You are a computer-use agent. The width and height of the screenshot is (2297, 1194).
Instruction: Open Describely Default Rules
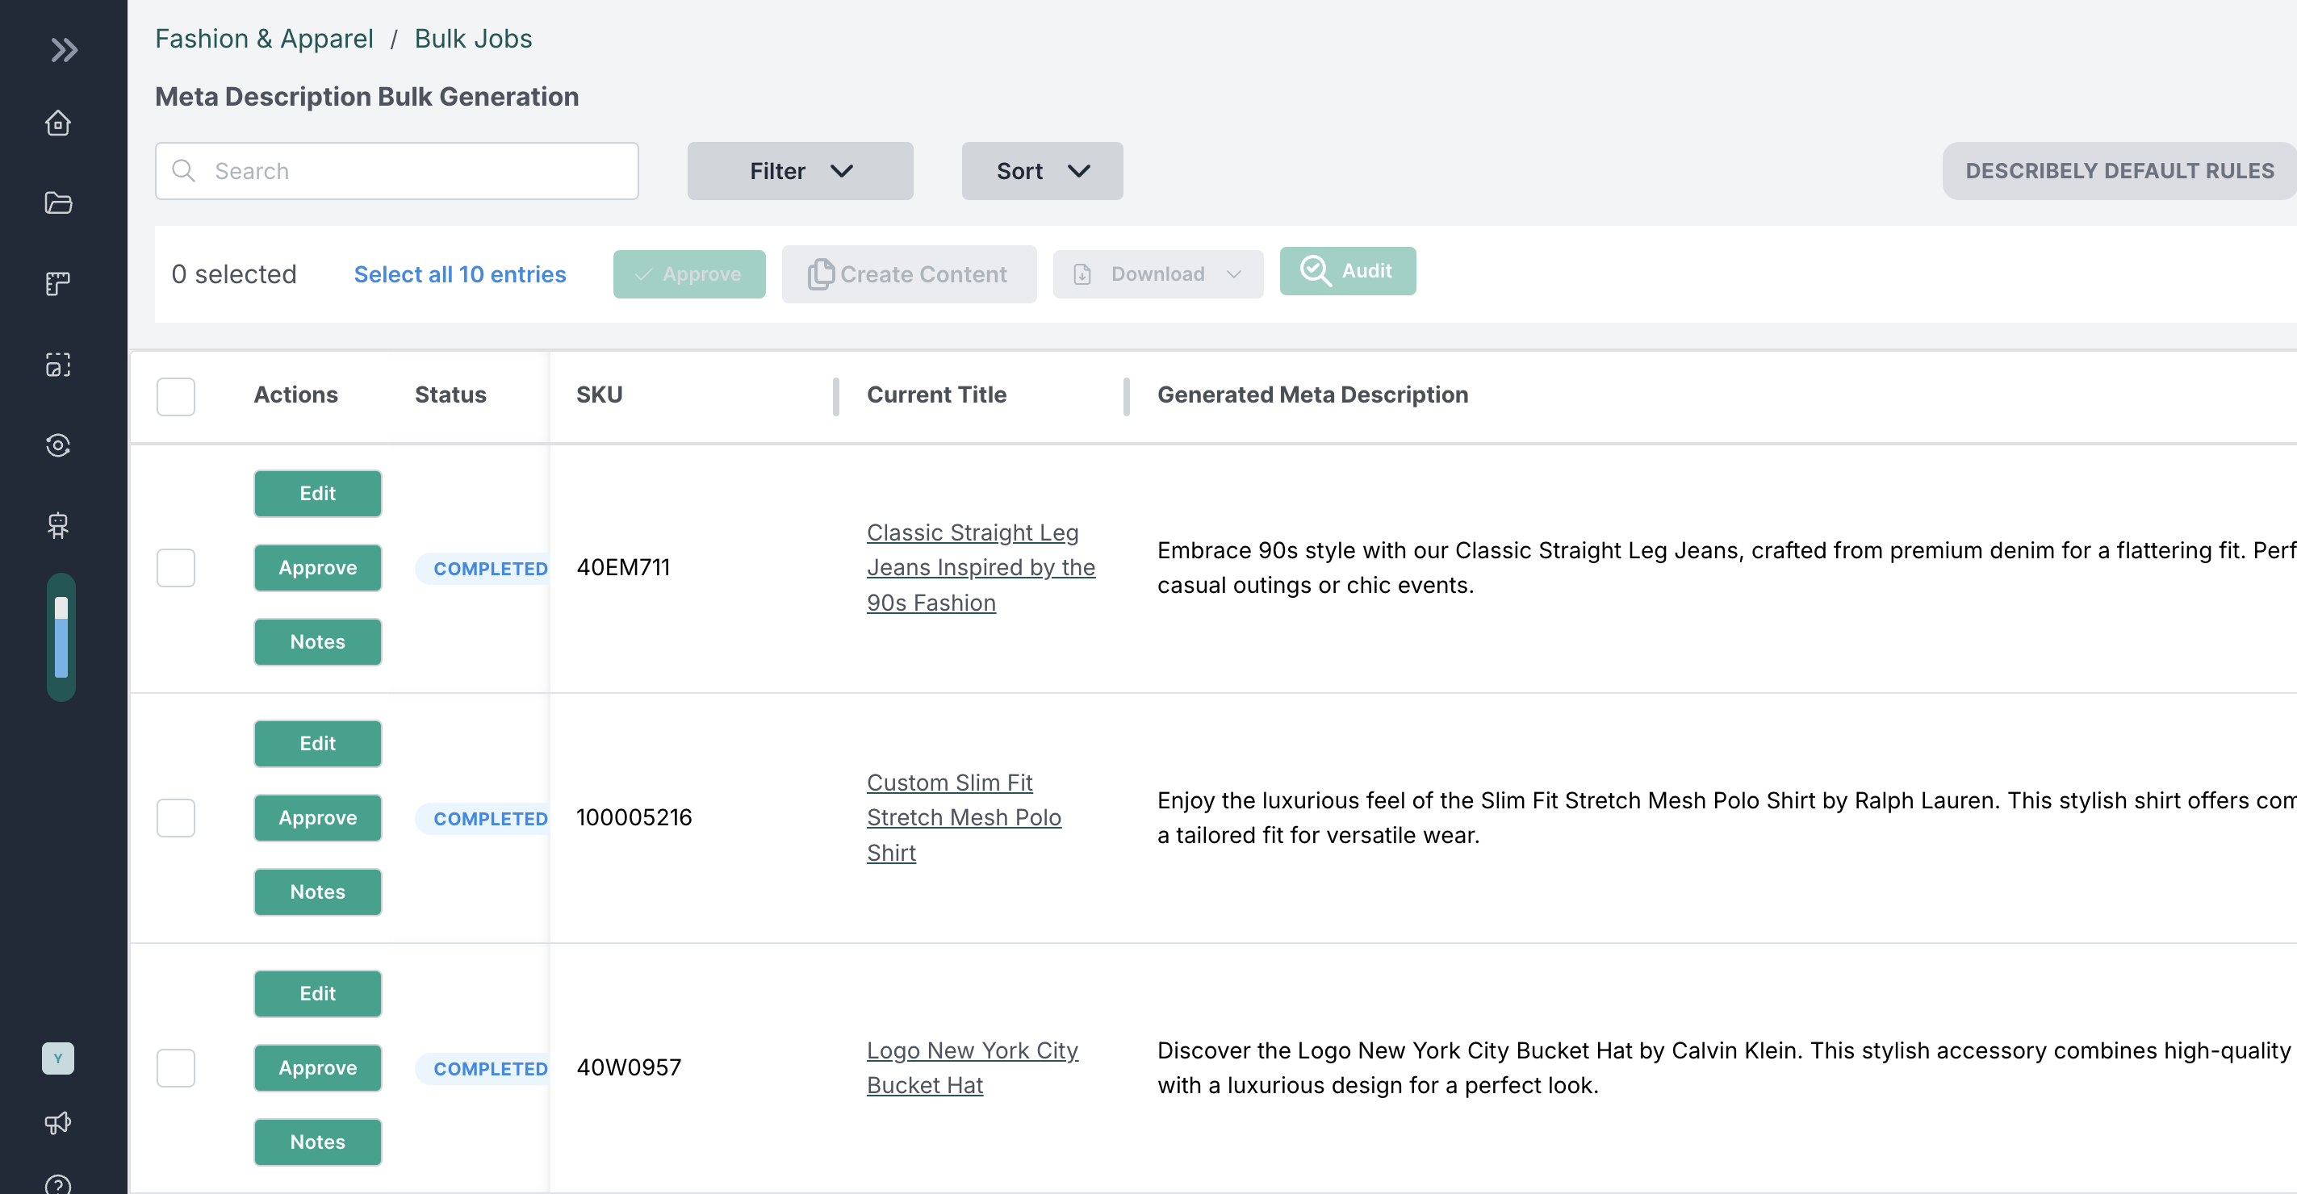click(x=2119, y=170)
